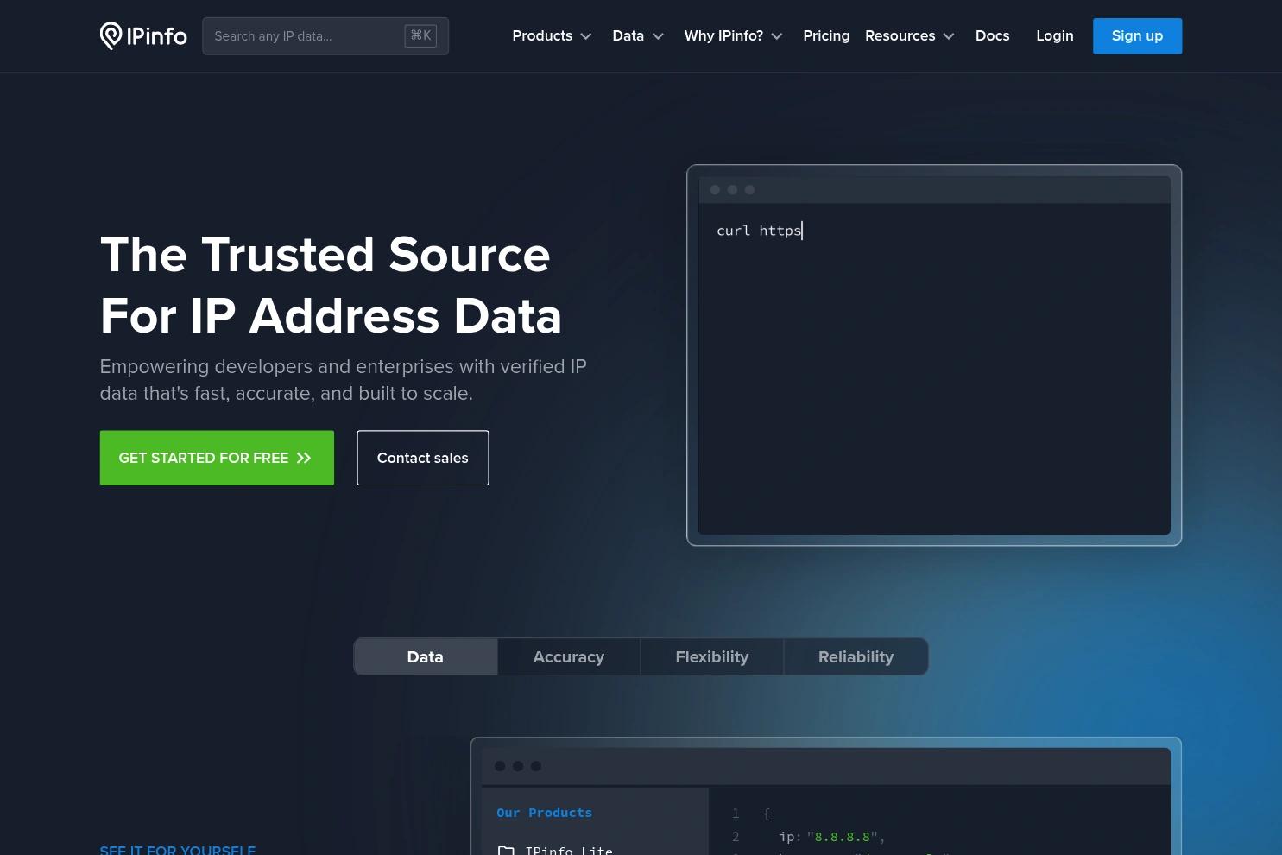Switch to the Reliability tab
The image size is (1282, 855).
coord(856,656)
